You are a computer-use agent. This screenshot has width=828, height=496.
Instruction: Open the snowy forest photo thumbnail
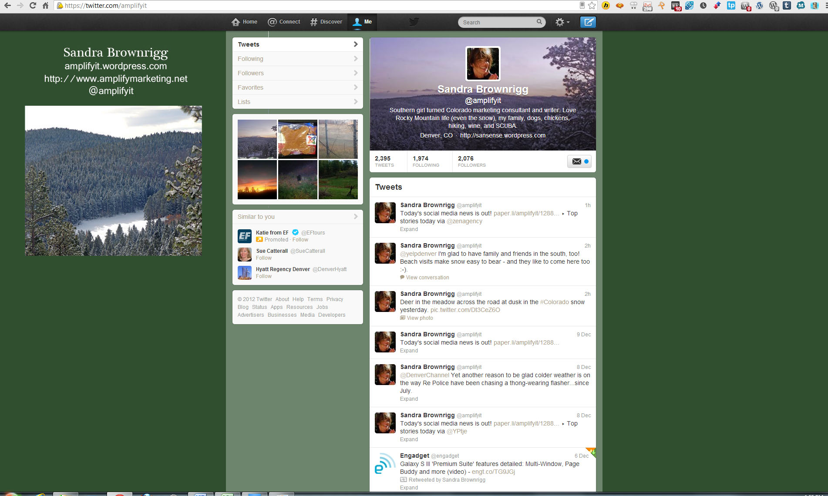coord(257,139)
